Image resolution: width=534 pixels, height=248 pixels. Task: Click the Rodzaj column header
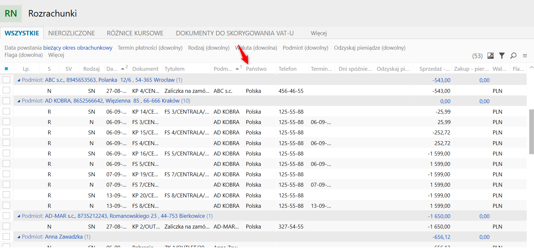tap(91, 69)
